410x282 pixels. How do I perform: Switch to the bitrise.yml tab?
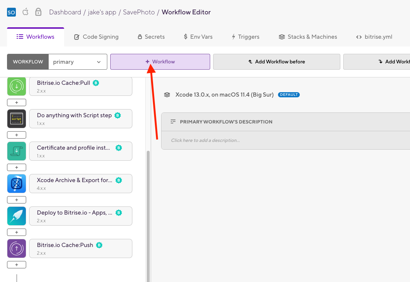point(374,37)
